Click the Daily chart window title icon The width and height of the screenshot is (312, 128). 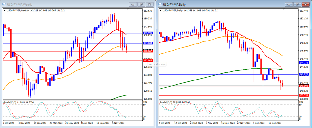(x=160, y=4)
